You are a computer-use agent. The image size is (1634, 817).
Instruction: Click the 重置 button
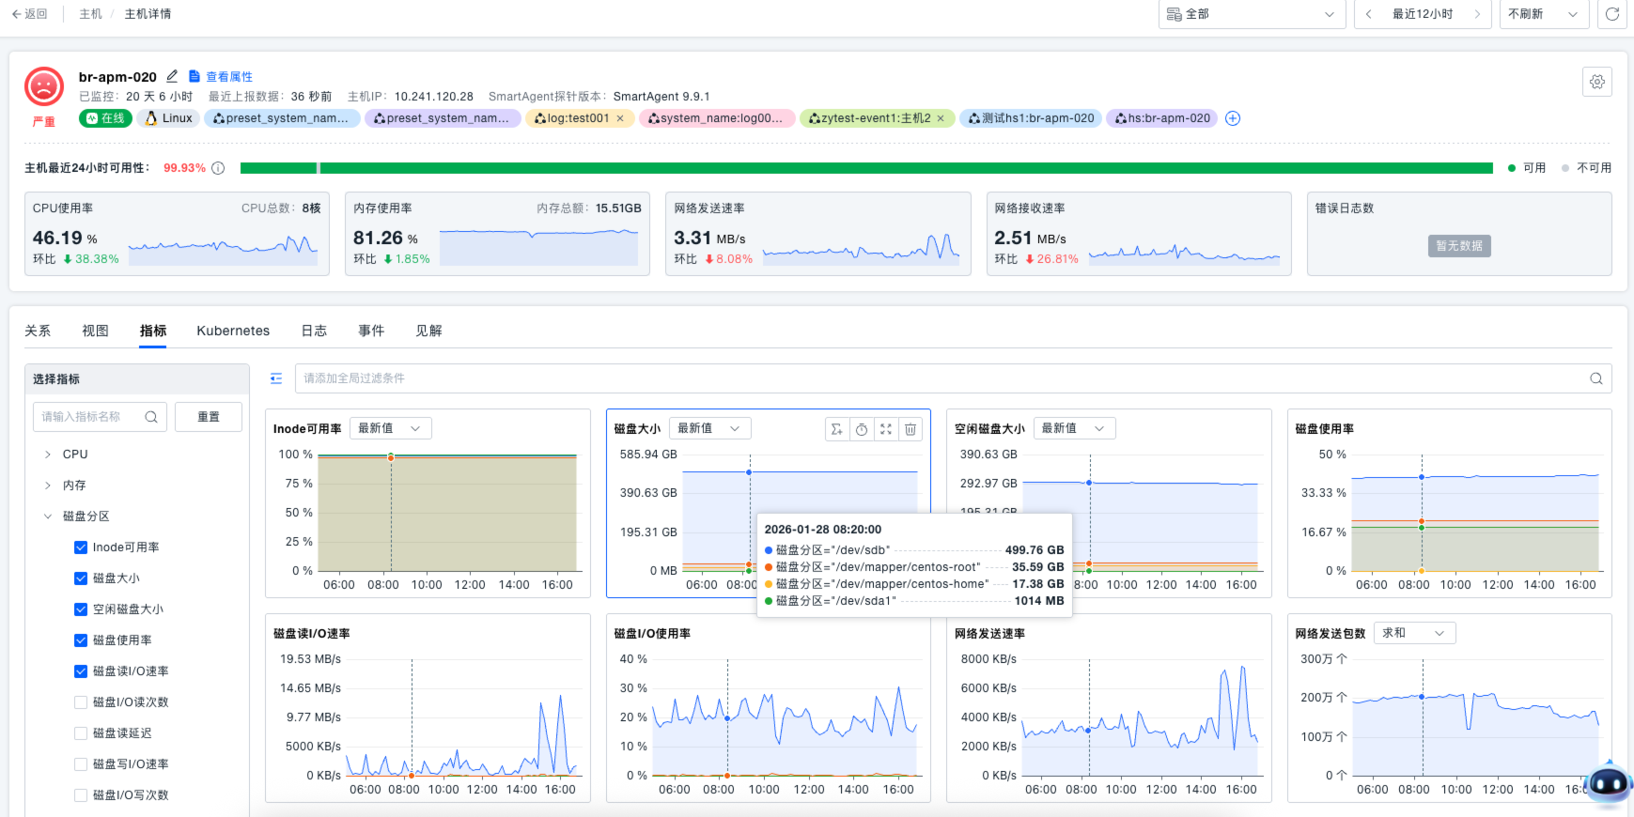(x=209, y=417)
